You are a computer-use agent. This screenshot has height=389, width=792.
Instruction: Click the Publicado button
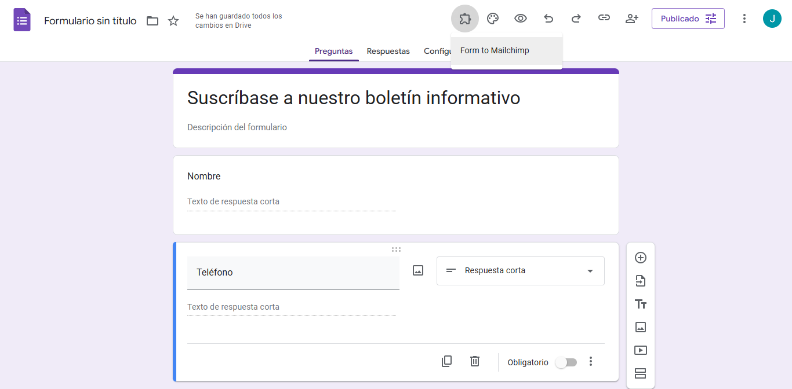(x=688, y=19)
